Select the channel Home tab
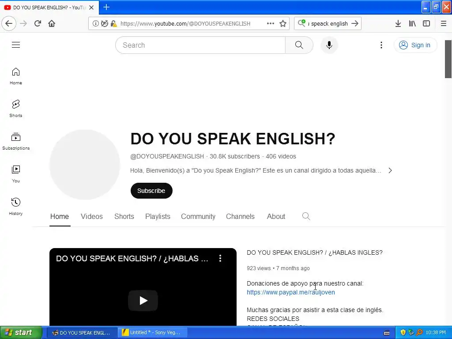The image size is (452, 339). [x=60, y=216]
